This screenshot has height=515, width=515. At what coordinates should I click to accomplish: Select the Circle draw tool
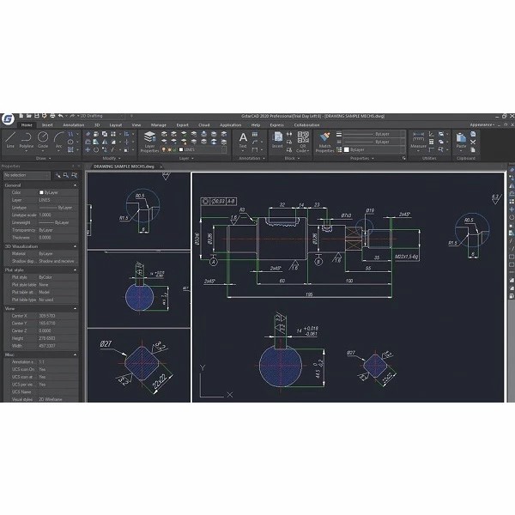pos(43,140)
